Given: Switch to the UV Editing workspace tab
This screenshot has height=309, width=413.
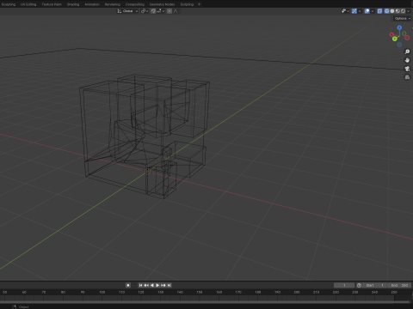Looking at the screenshot, I should 28,4.
